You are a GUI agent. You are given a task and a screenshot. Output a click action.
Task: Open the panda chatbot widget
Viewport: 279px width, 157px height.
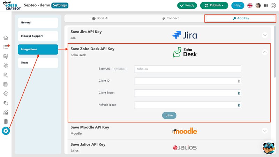269,147
